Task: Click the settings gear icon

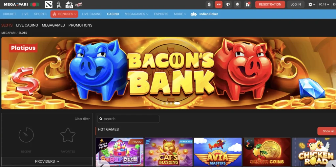Action: 310,4
